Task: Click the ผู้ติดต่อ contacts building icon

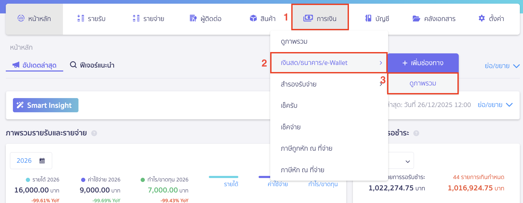Action: click(193, 18)
